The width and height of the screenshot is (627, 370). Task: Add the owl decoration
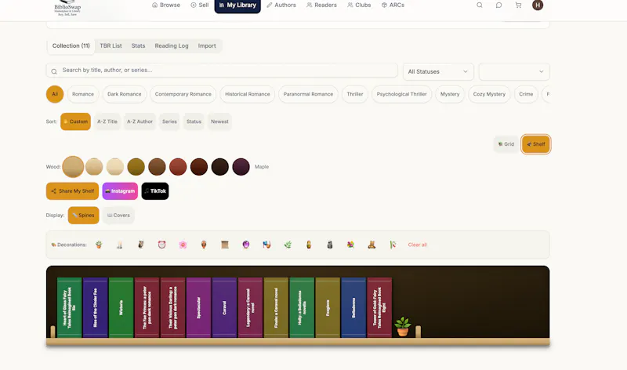pos(141,245)
